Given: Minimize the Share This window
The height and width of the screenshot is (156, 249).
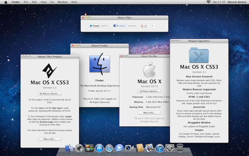Looking at the screenshot, I should click(86, 18).
